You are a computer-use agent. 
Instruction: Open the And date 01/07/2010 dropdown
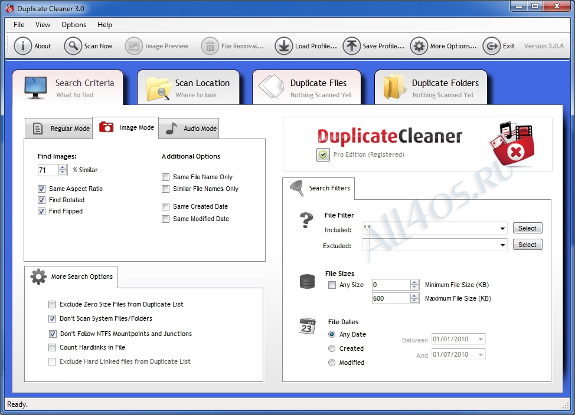click(481, 354)
